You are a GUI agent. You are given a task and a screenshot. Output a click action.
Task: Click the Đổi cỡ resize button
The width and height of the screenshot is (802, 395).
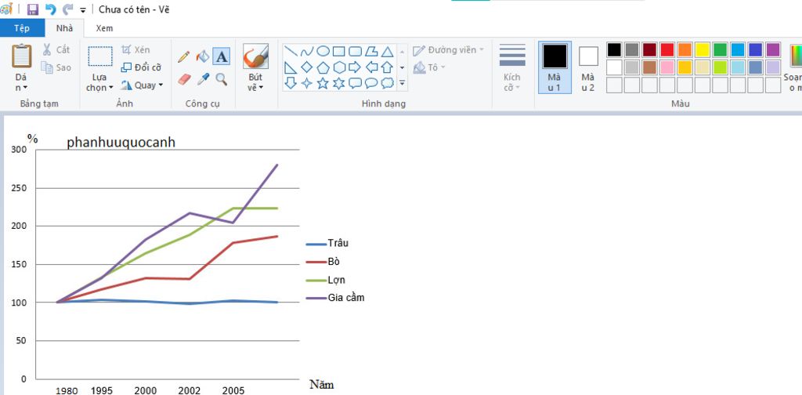pyautogui.click(x=141, y=67)
